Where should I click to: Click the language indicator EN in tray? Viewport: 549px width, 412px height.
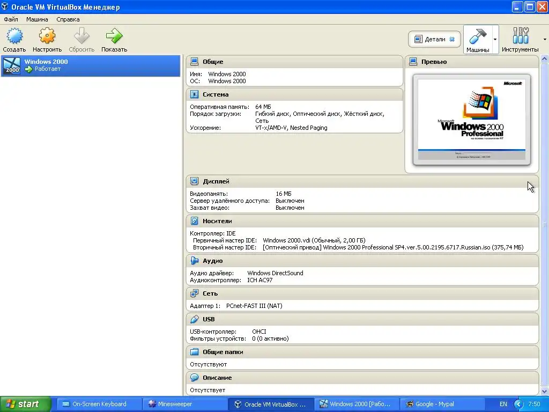503,404
